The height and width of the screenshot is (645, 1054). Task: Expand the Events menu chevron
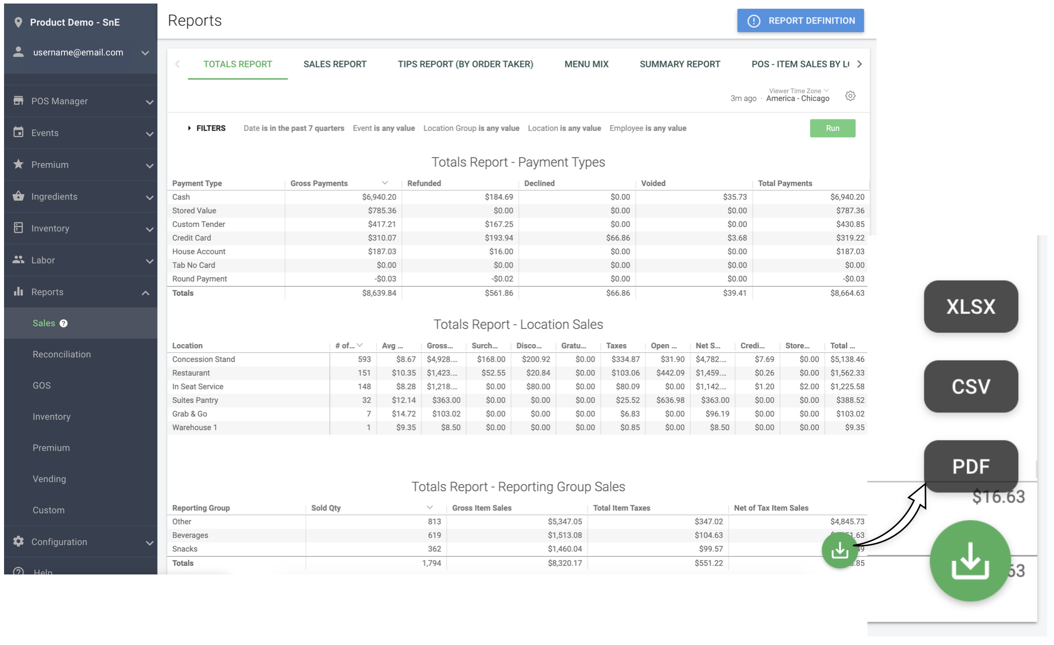coord(150,134)
